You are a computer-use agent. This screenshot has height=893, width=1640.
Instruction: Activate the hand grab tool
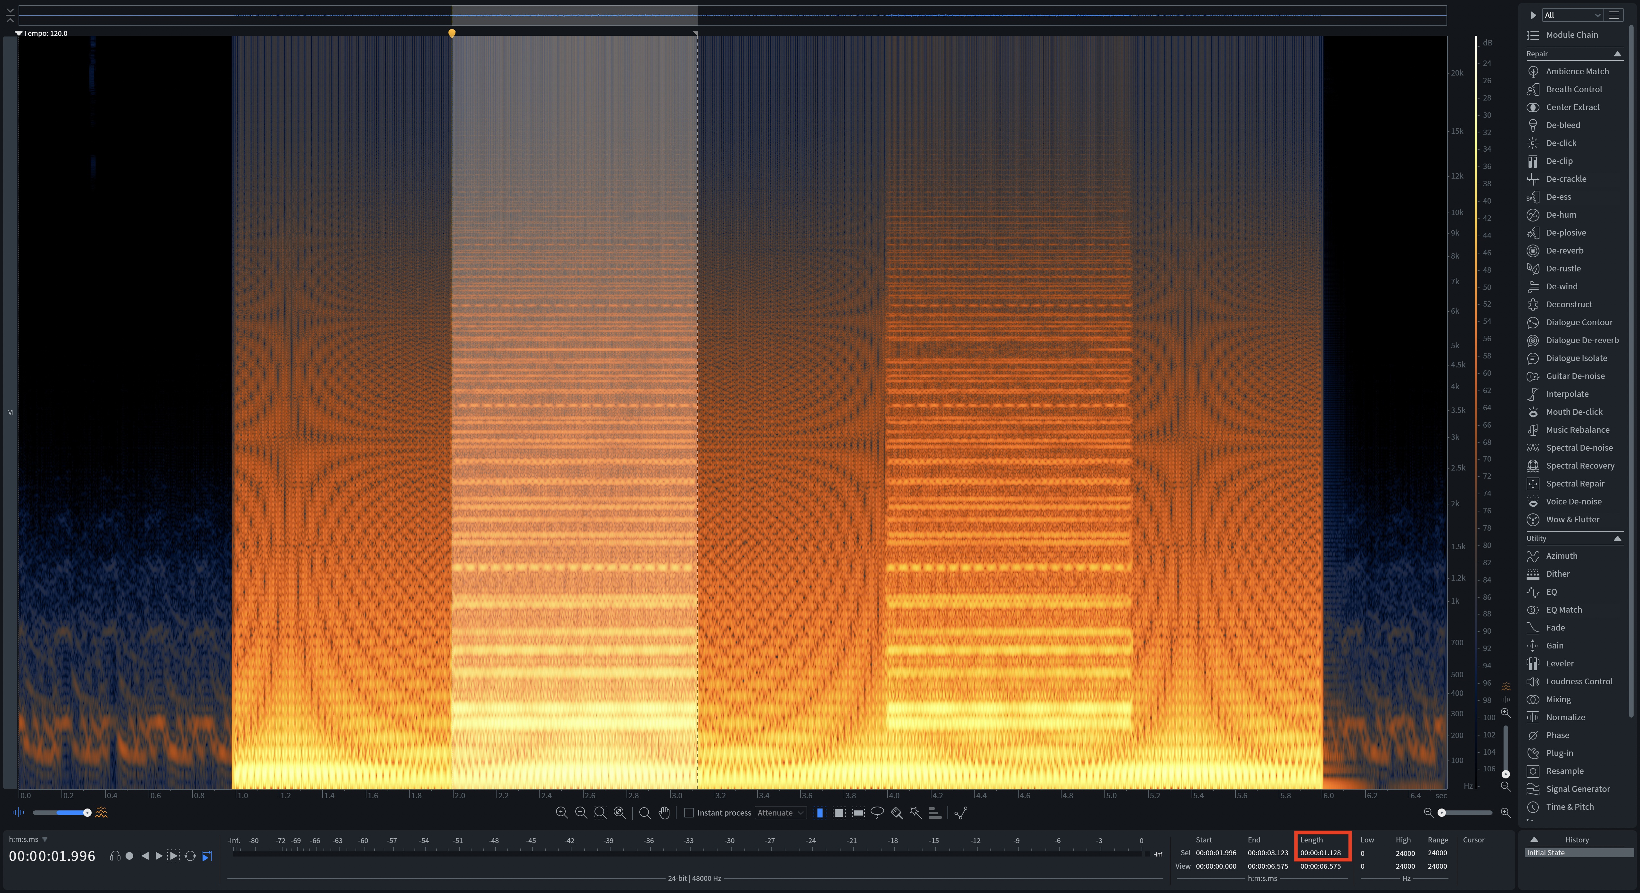pyautogui.click(x=664, y=812)
